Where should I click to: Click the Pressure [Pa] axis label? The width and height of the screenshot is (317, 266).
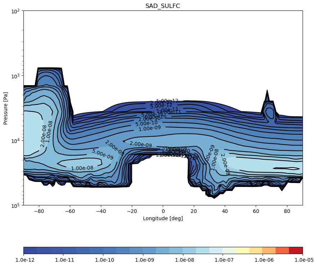click(x=5, y=108)
